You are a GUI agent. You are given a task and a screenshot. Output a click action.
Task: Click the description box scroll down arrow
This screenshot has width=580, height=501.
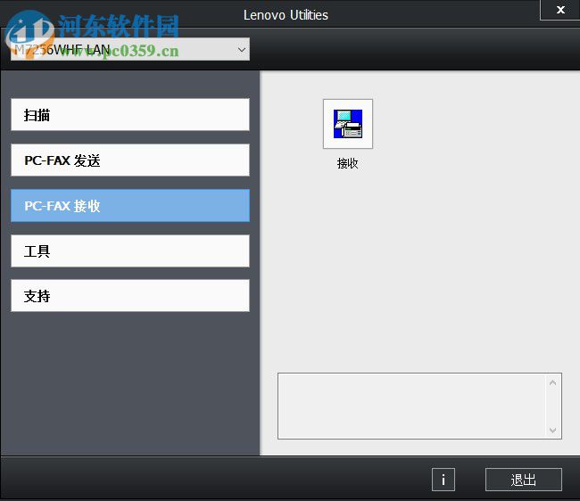coord(552,430)
